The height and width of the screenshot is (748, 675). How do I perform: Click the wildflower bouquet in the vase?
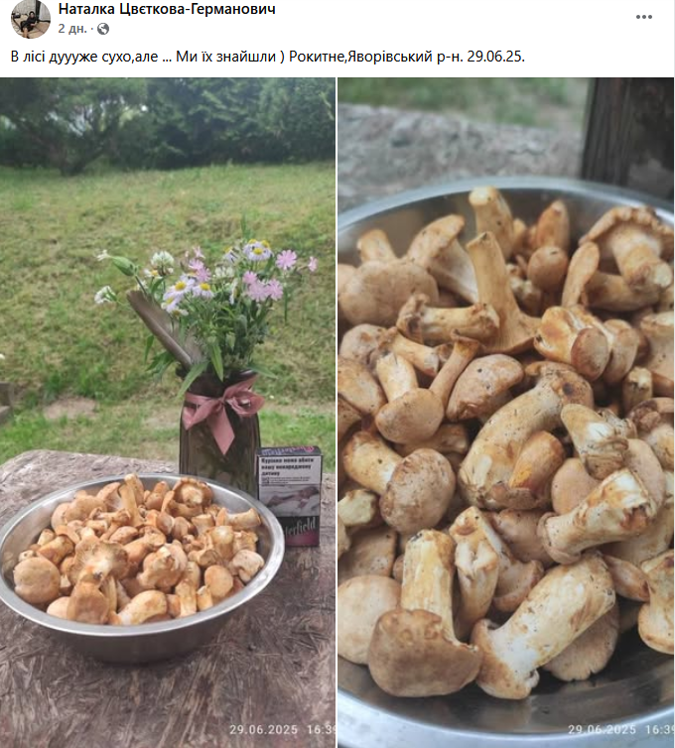(x=208, y=306)
